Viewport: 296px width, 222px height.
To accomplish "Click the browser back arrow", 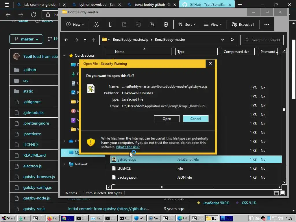I will 8,14.
